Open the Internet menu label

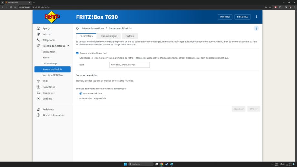[x=47, y=34]
